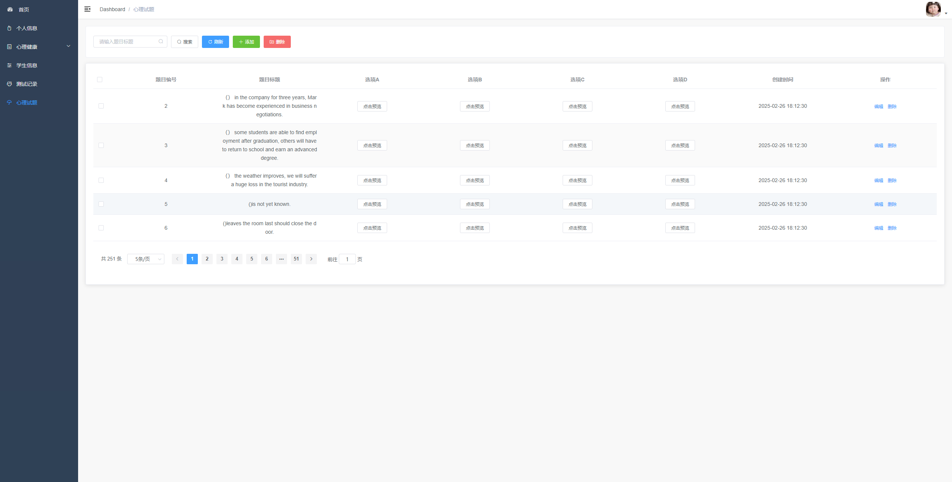Go to page 3
Image resolution: width=952 pixels, height=482 pixels.
[222, 259]
